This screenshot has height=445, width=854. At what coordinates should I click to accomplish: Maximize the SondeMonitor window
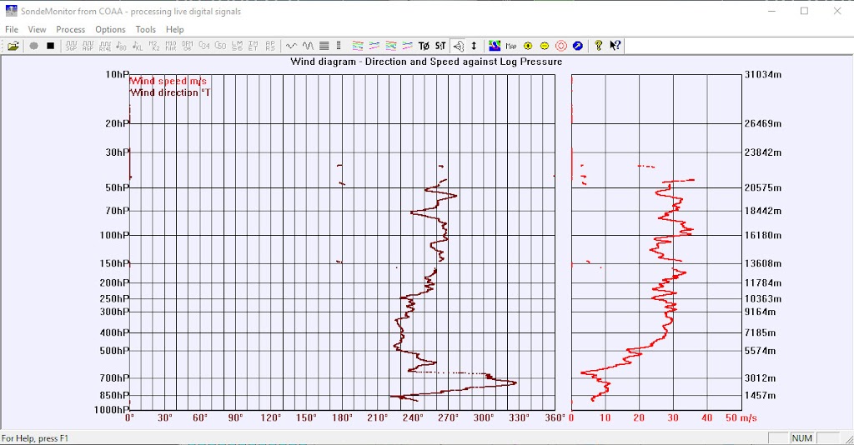tap(804, 12)
